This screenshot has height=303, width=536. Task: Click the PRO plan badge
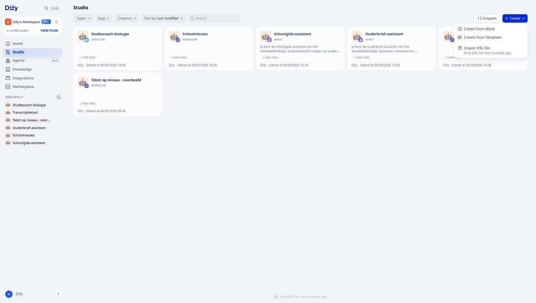(46, 22)
